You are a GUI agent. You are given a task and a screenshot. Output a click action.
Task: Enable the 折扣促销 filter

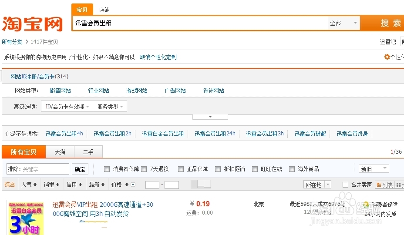(218, 169)
